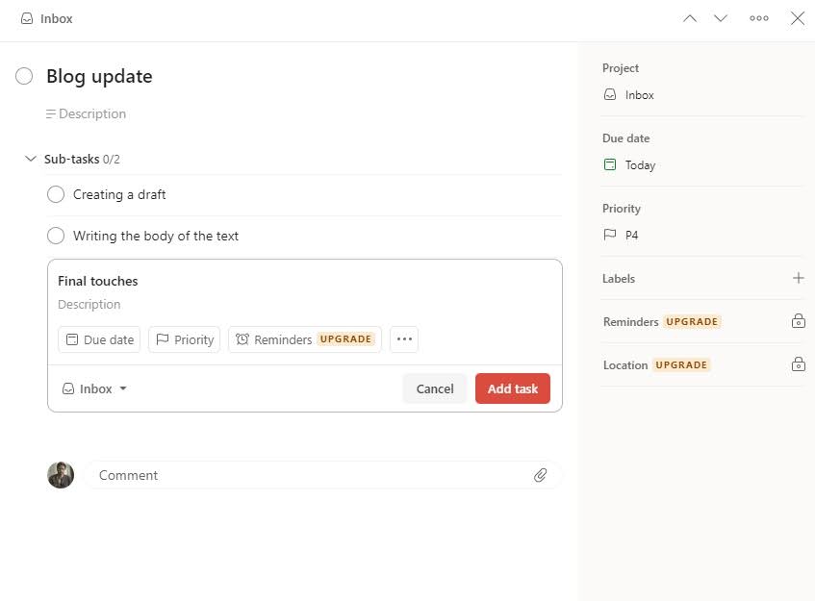The image size is (815, 601).
Task: Click Reminders in the sub-task editor
Action: pos(305,339)
